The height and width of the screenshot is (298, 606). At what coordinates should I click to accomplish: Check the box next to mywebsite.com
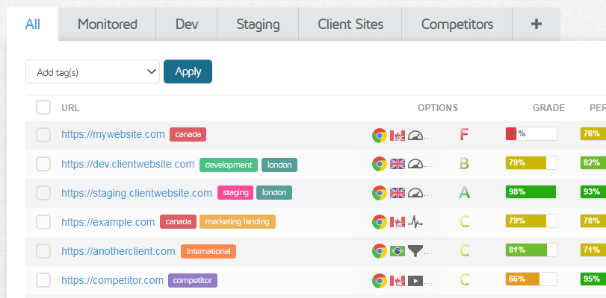pyautogui.click(x=43, y=135)
